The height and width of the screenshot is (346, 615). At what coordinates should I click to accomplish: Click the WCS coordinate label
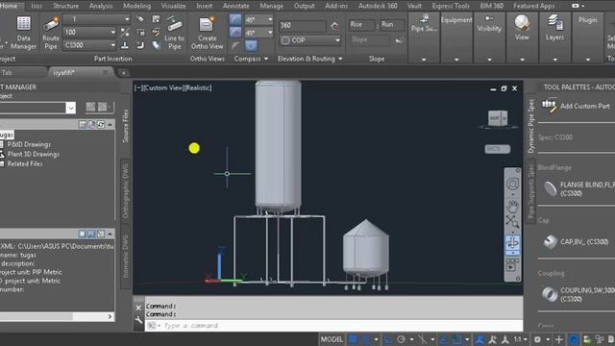point(498,149)
